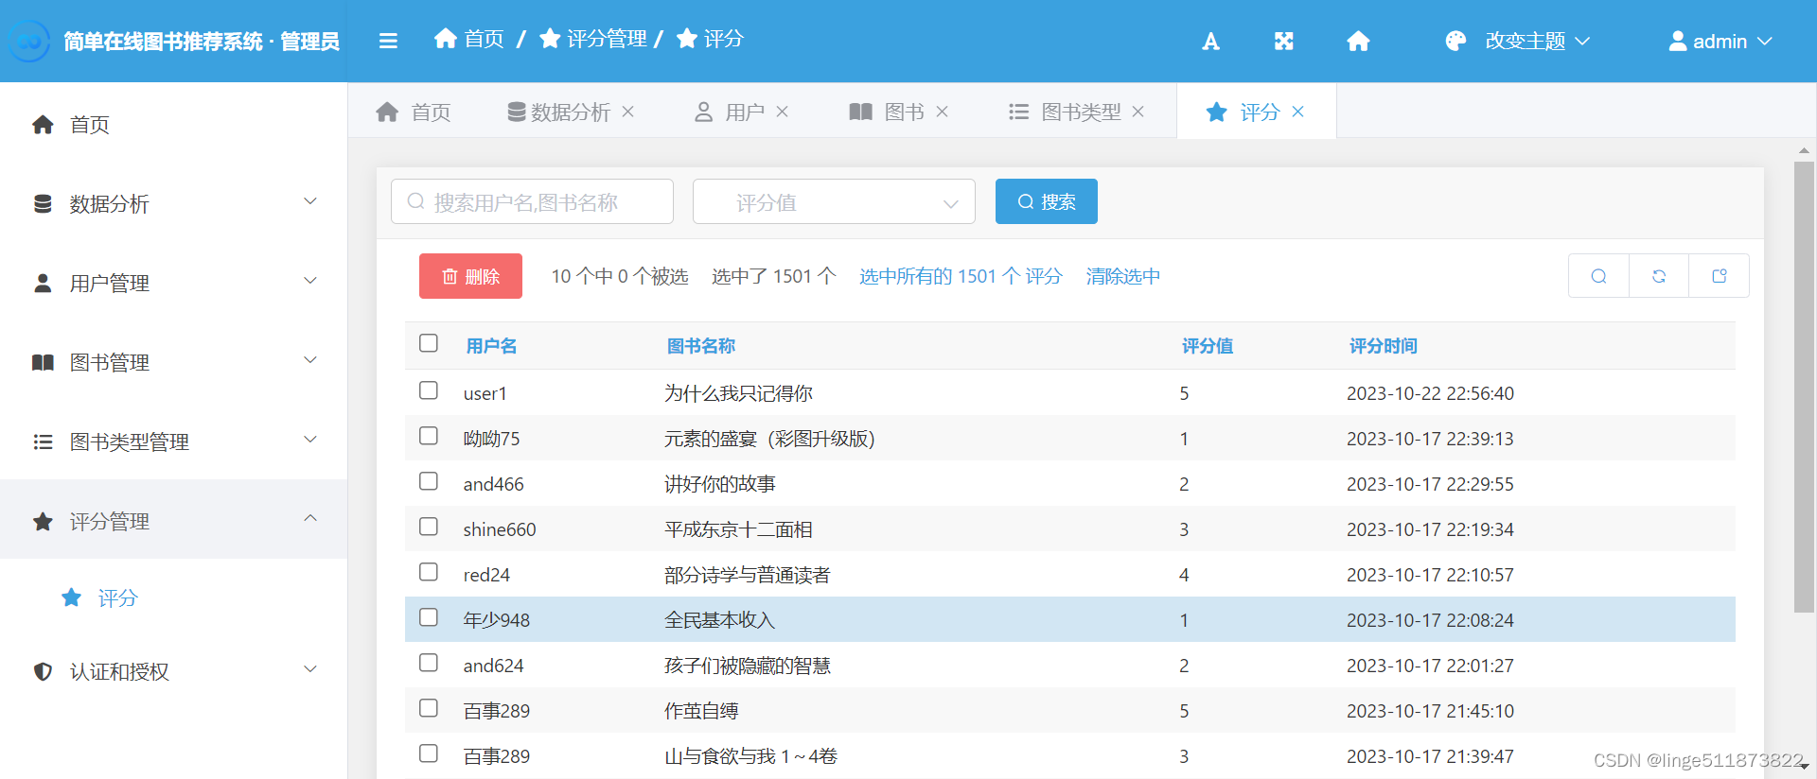Click the font size 'A' icon in header
This screenshot has width=1817, height=779.
(x=1210, y=41)
